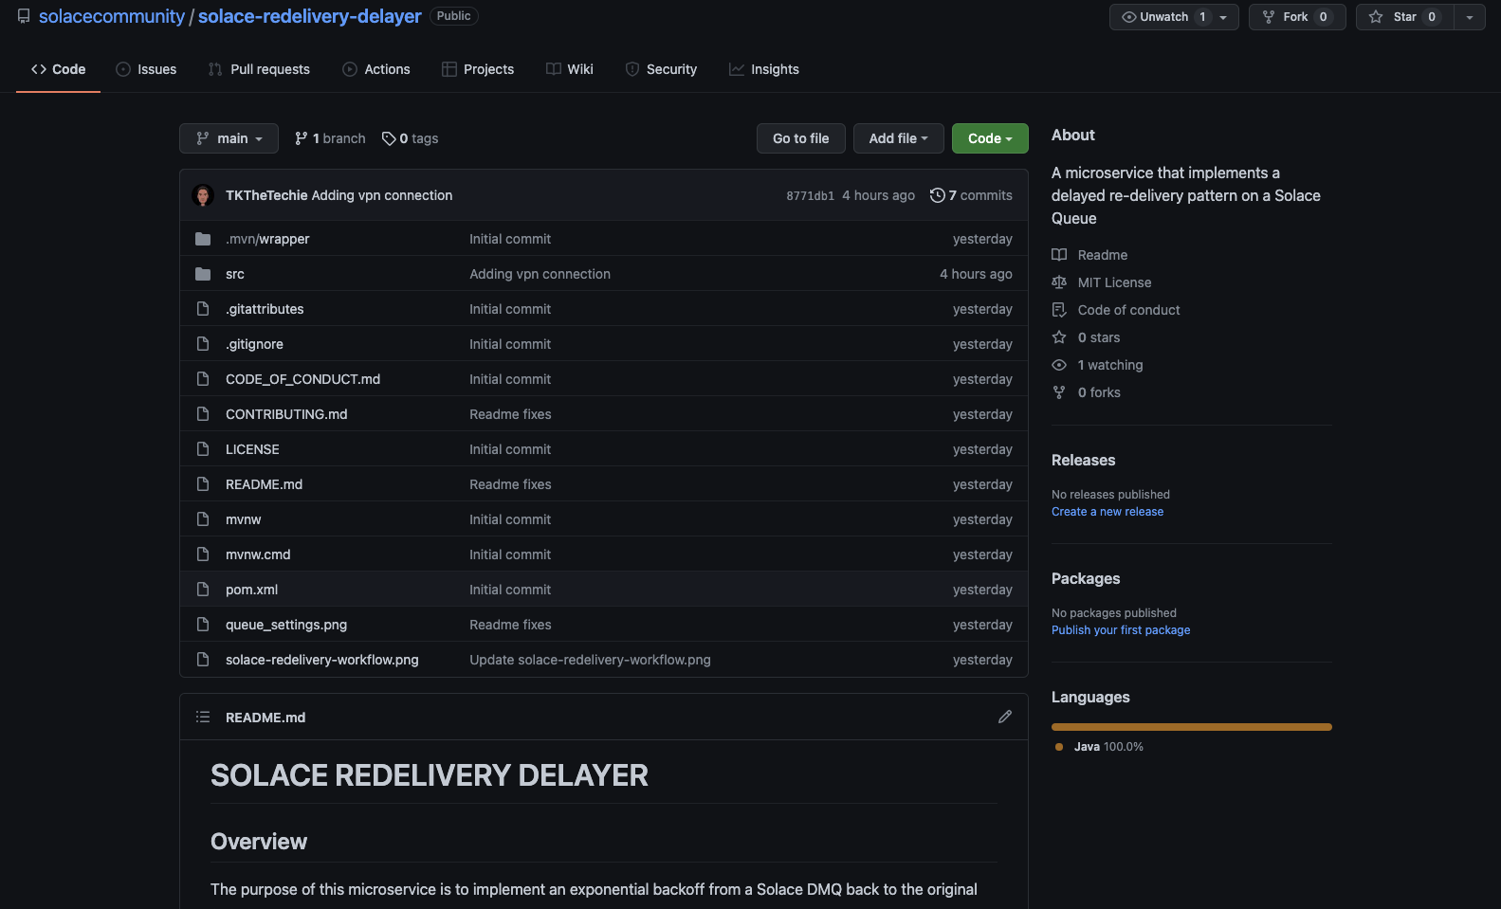Expand the star lists caret dropdown

pos(1470,17)
